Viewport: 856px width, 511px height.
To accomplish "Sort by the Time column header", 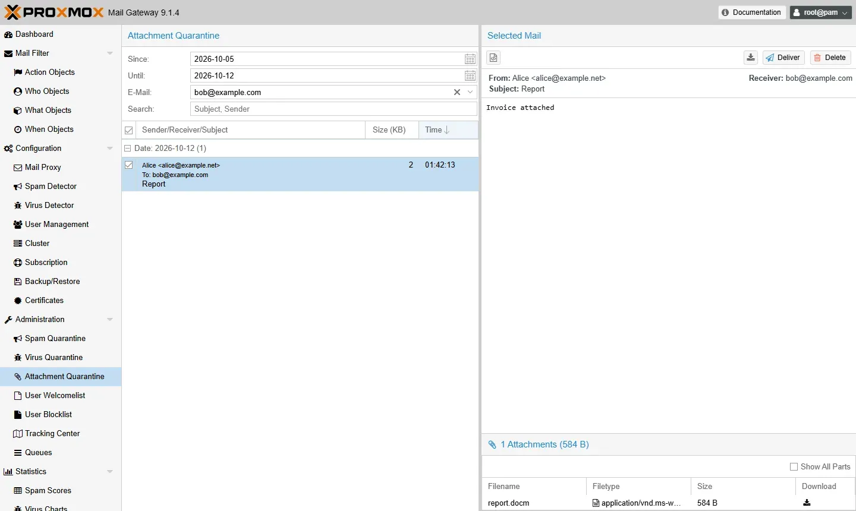I will (448, 130).
